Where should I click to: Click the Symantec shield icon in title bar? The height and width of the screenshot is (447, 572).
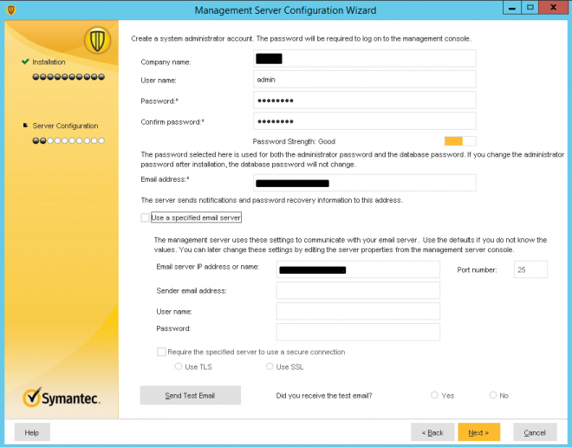(11, 10)
